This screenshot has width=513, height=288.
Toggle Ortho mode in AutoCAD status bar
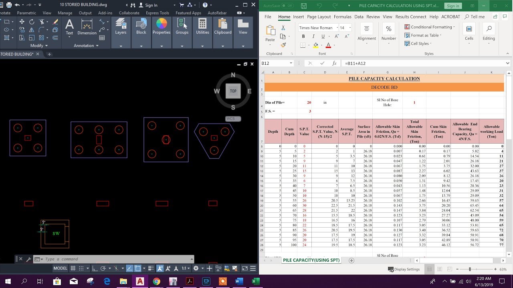coord(95,268)
